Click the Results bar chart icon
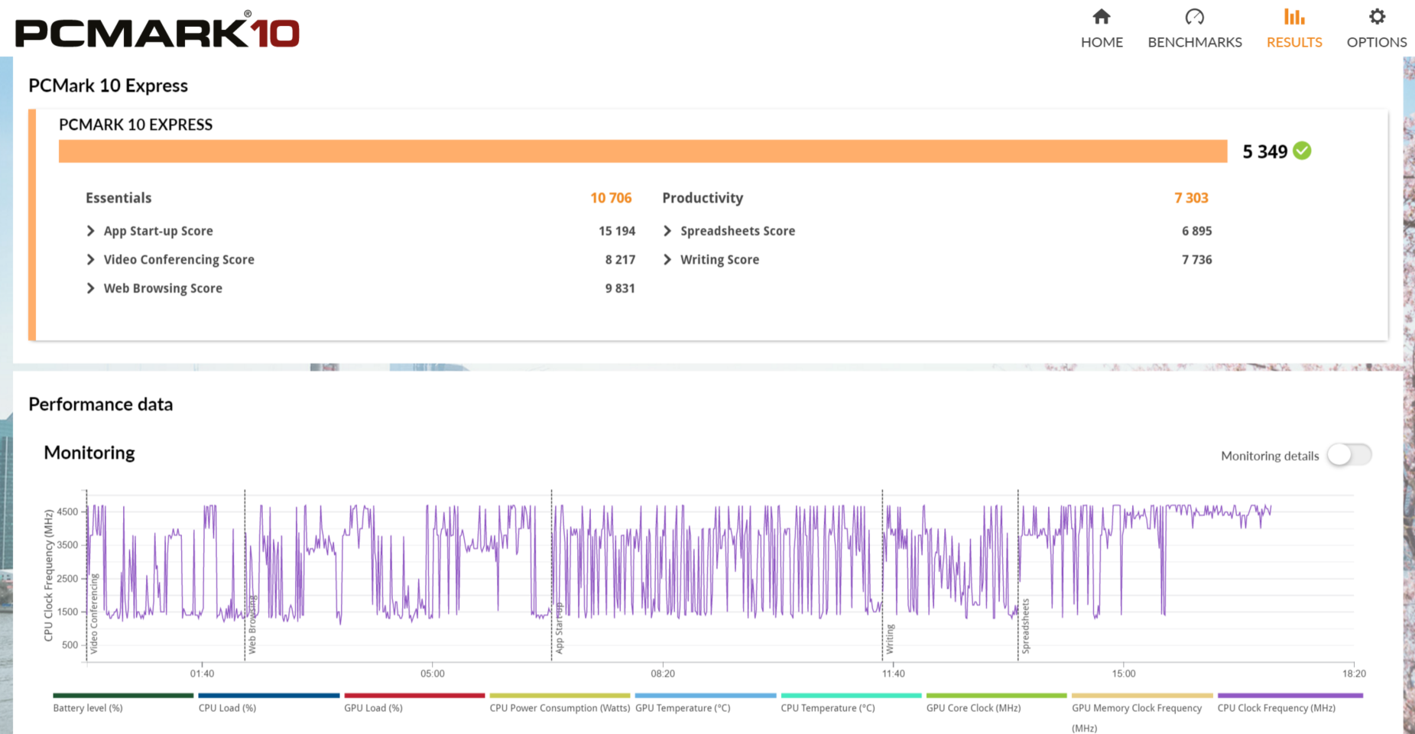The width and height of the screenshot is (1415, 734). point(1293,17)
